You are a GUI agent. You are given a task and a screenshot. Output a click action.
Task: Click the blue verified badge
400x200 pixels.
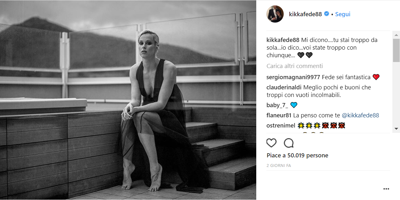[x=326, y=14]
